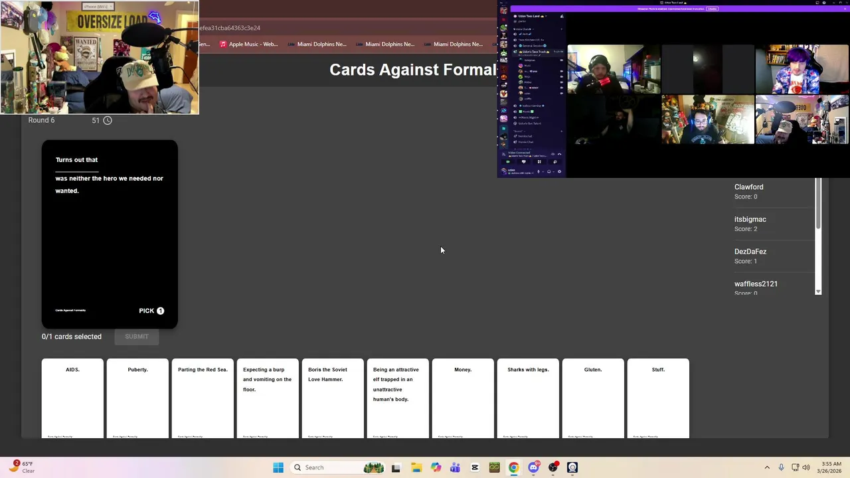Open CapCut from the taskbar

pyautogui.click(x=475, y=467)
